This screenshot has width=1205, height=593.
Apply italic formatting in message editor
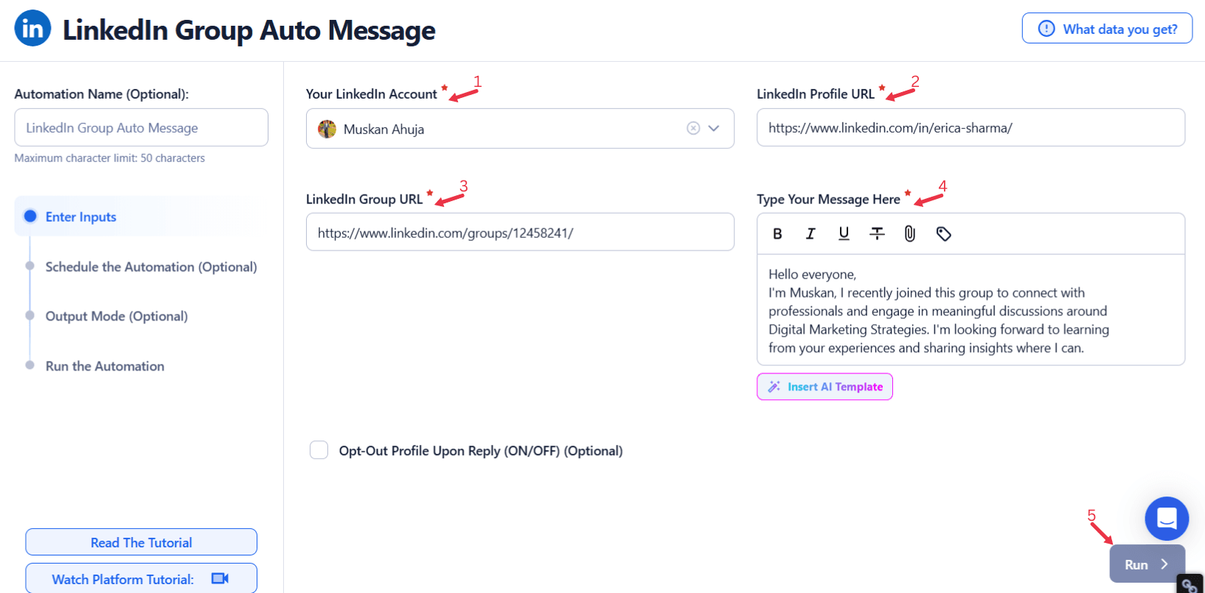[810, 234]
